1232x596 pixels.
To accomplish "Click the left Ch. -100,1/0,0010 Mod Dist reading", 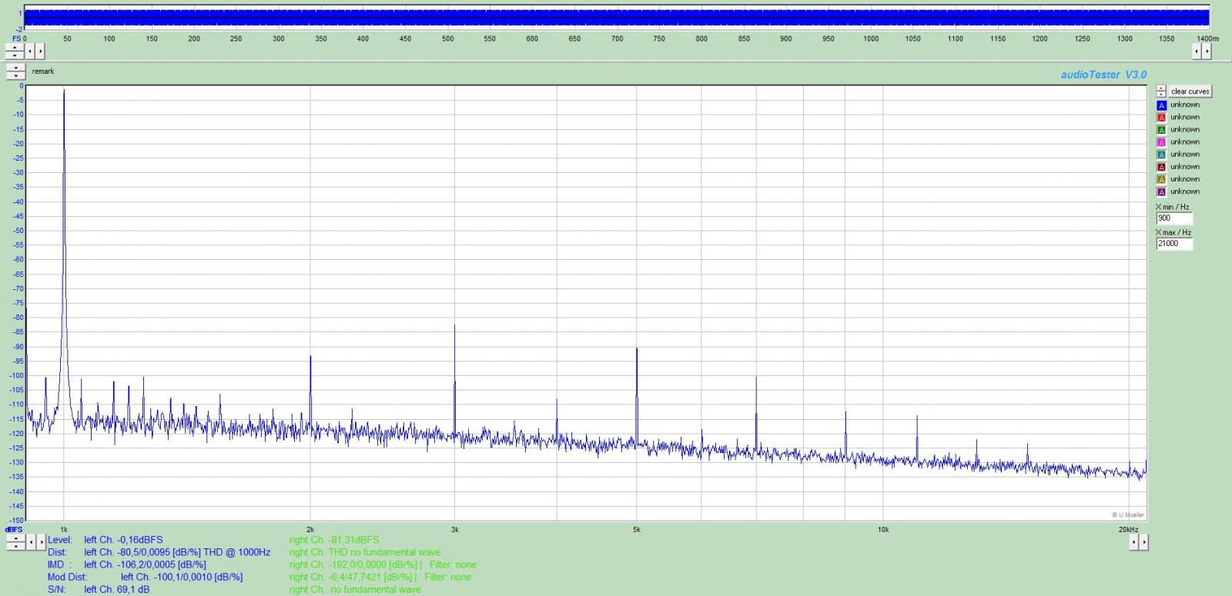I will click(182, 577).
